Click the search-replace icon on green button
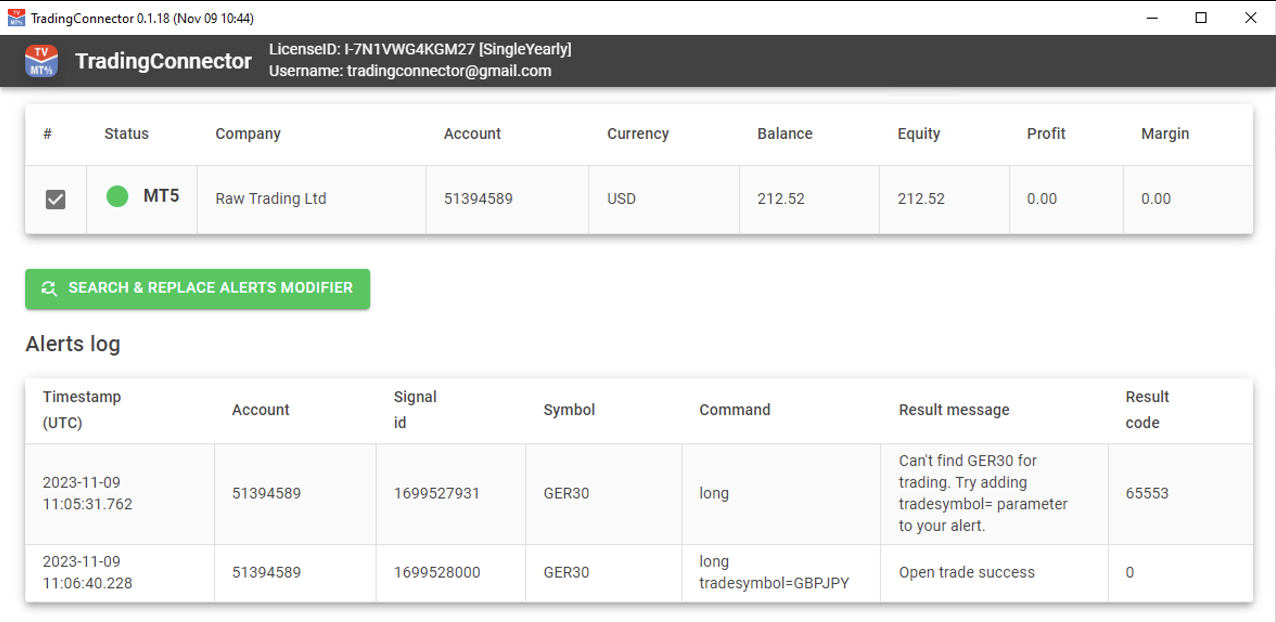 (x=49, y=288)
